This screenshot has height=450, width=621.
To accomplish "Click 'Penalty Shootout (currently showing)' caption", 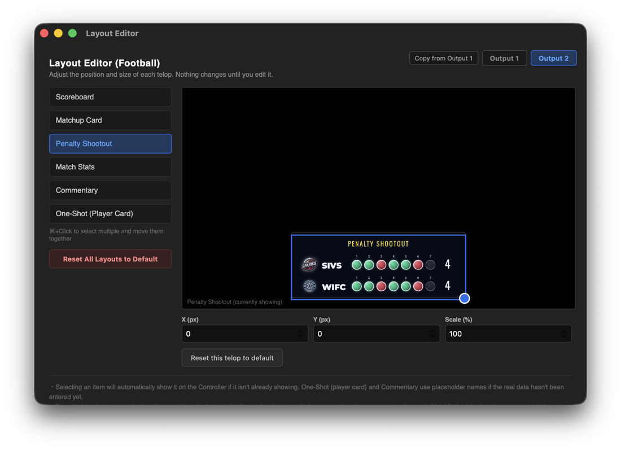I will click(234, 302).
